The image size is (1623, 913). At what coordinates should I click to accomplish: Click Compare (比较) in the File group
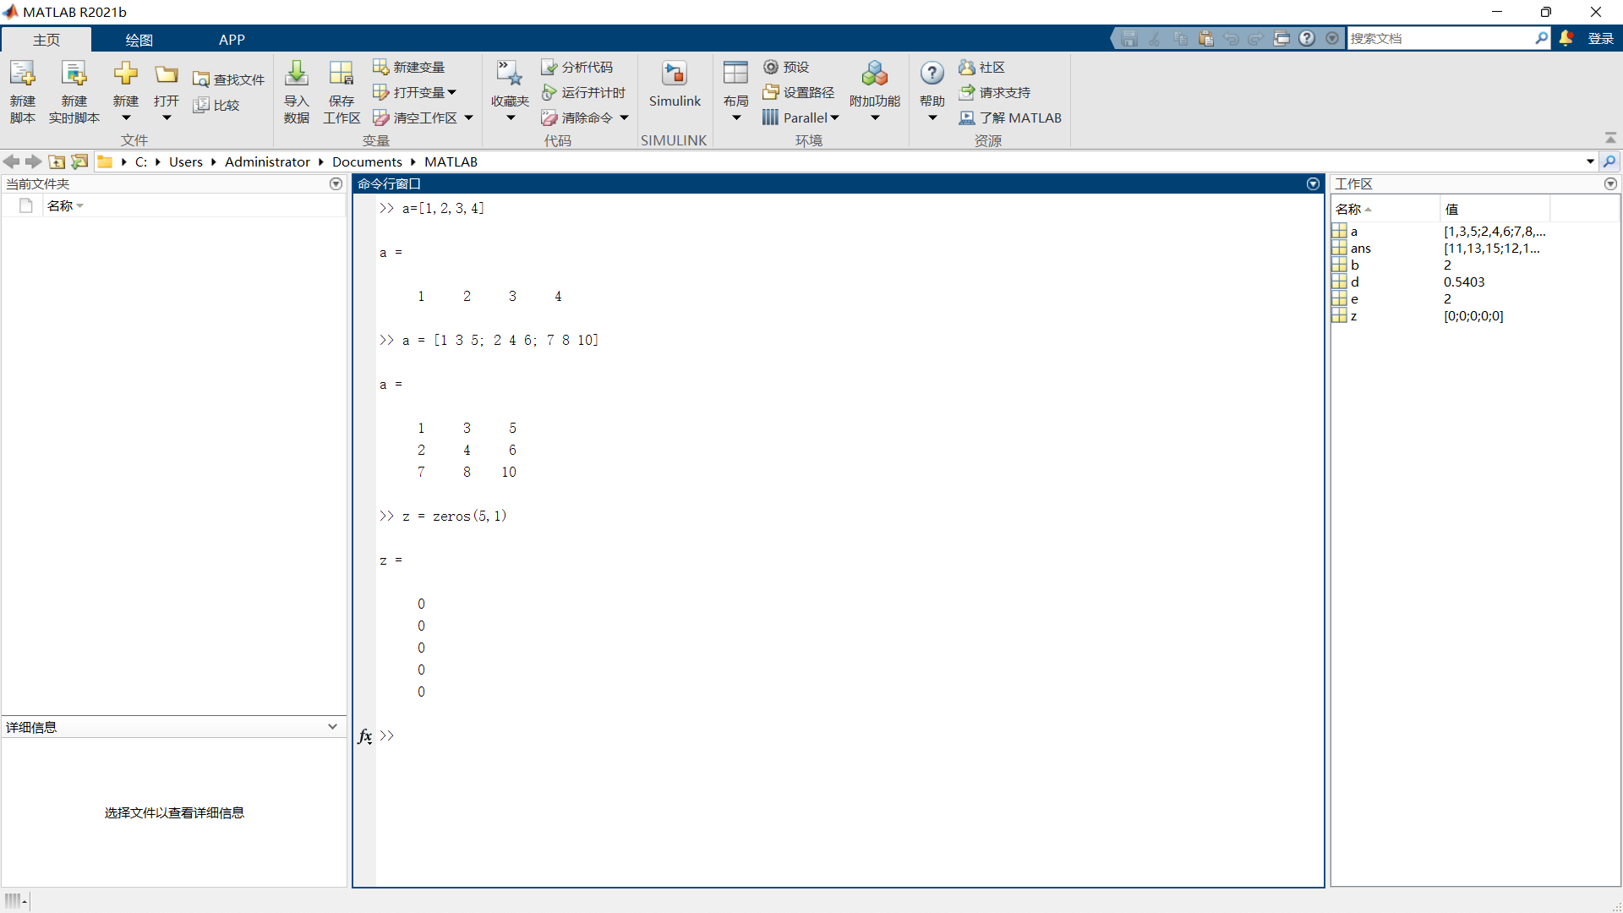point(216,105)
